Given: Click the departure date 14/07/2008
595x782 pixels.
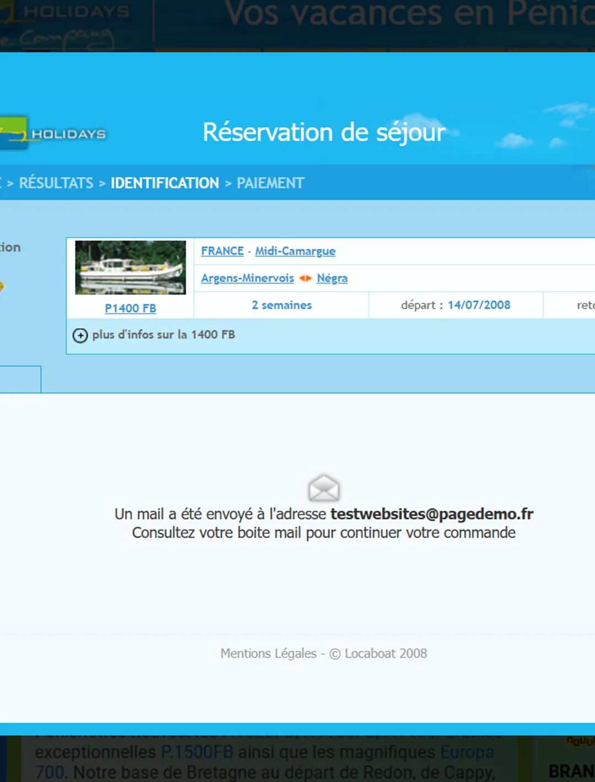Looking at the screenshot, I should point(479,305).
